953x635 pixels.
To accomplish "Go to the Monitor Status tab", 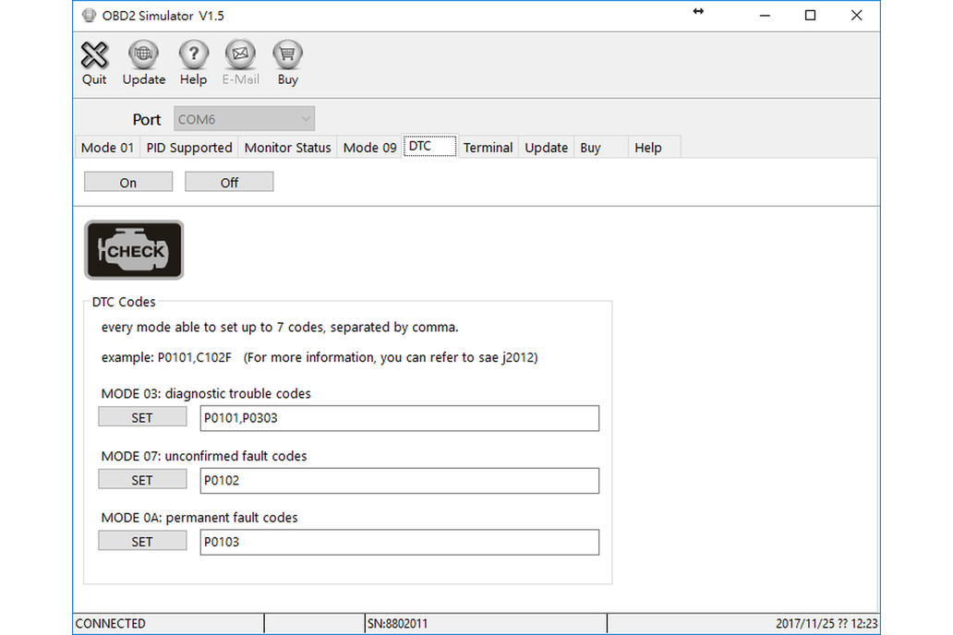I will pos(287,148).
